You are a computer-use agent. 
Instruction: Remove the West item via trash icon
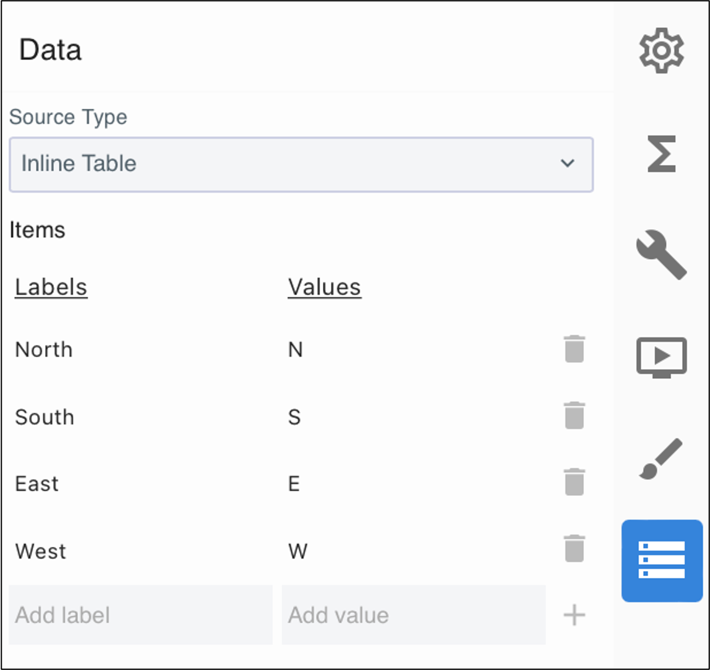click(x=574, y=549)
